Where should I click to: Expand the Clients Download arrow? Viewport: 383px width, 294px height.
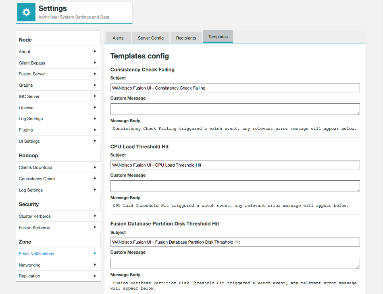coord(95,167)
